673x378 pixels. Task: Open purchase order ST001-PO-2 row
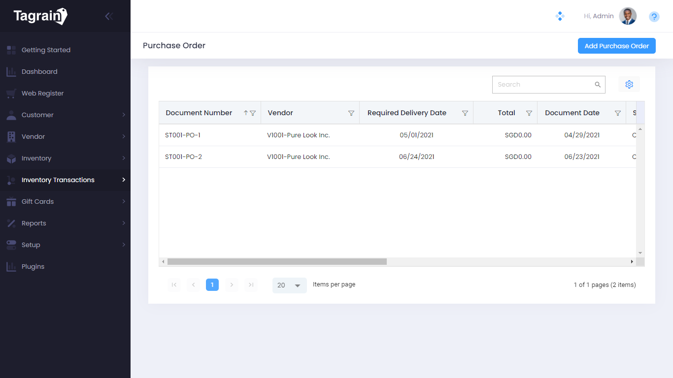coord(183,157)
